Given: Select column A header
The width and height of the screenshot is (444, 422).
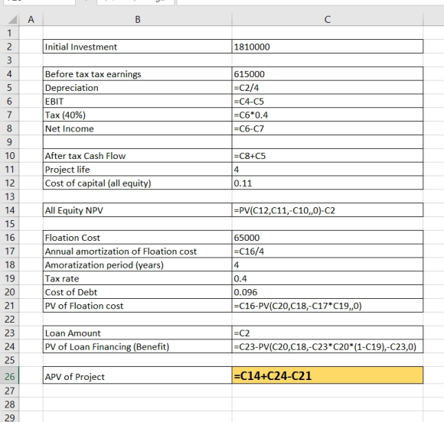Looking at the screenshot, I should click(31, 20).
